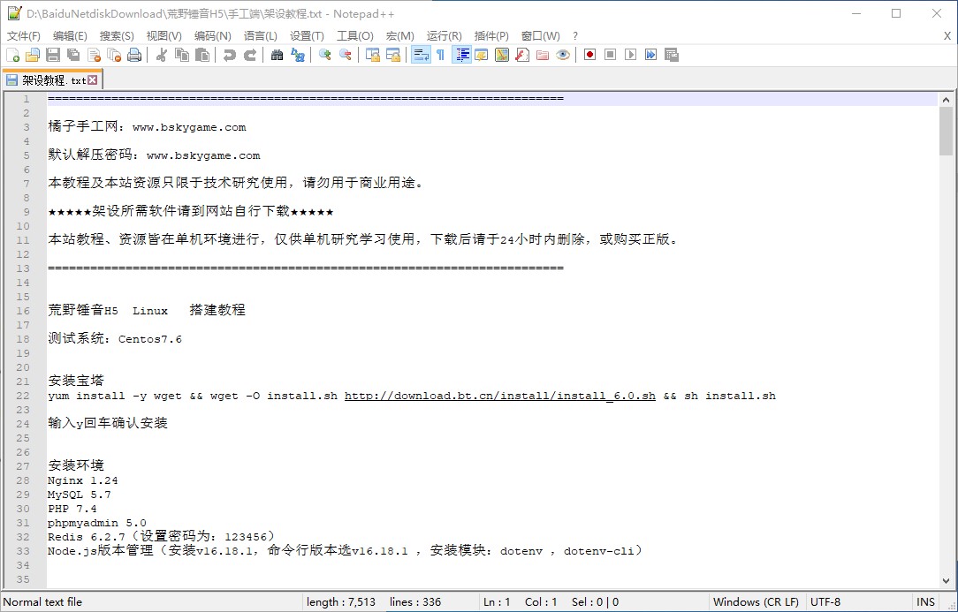This screenshot has width=958, height=612.
Task: Click the Cut scissors icon
Action: [162, 55]
